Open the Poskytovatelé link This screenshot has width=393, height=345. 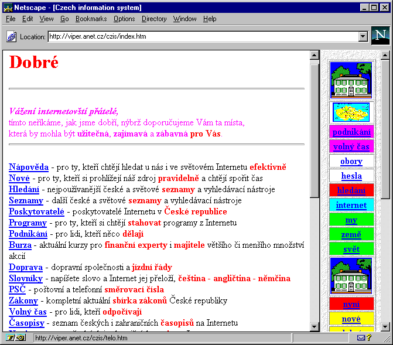tap(36, 211)
